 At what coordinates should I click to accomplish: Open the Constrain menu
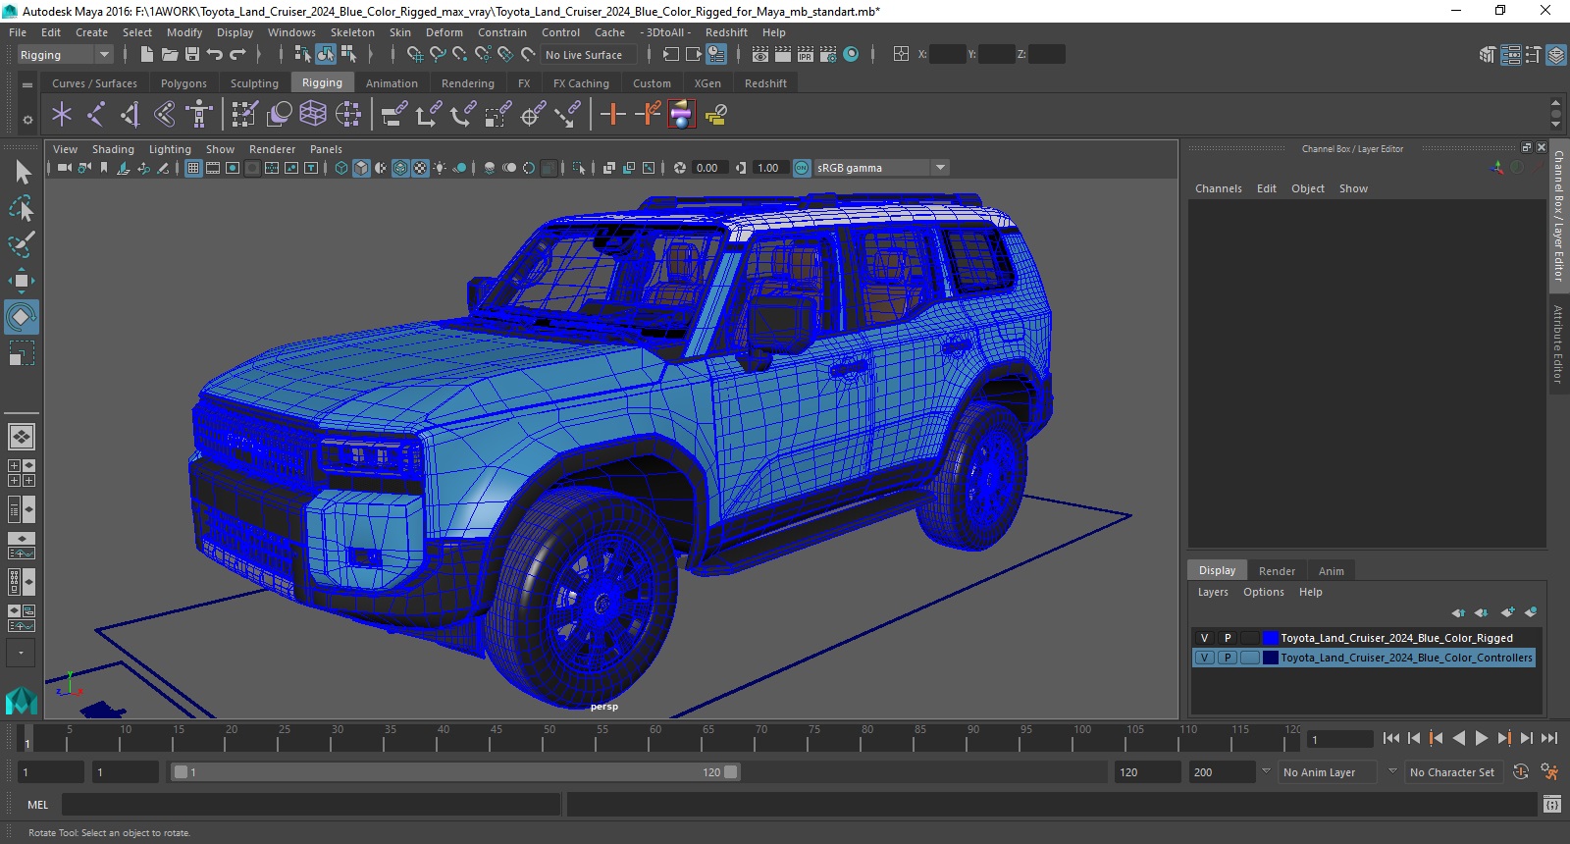pos(502,32)
